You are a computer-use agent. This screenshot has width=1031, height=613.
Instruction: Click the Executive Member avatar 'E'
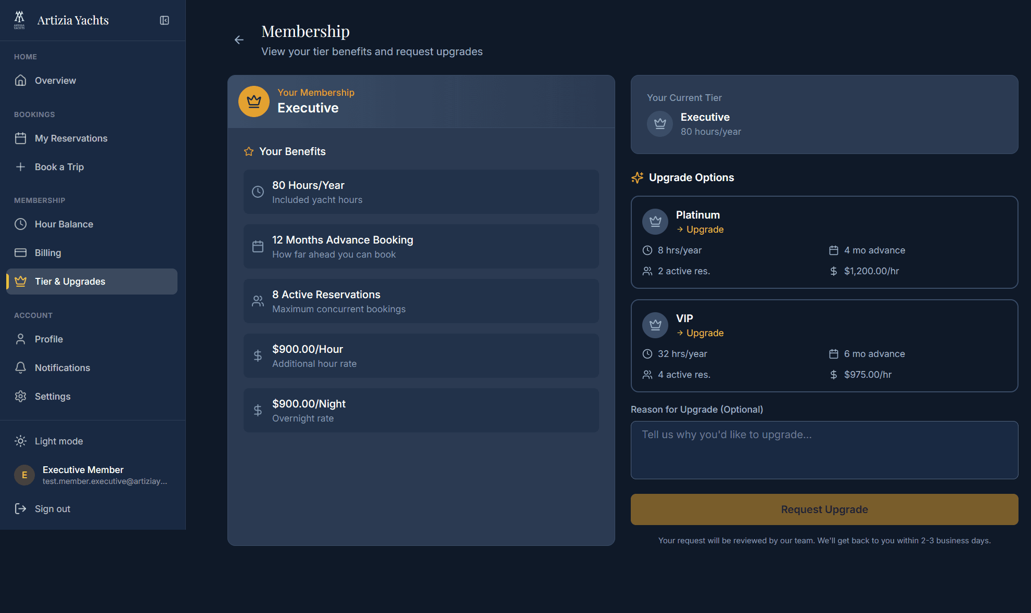[x=24, y=475]
